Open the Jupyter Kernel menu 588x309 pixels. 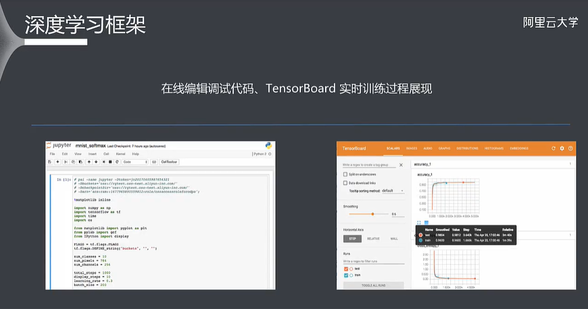[x=121, y=154]
